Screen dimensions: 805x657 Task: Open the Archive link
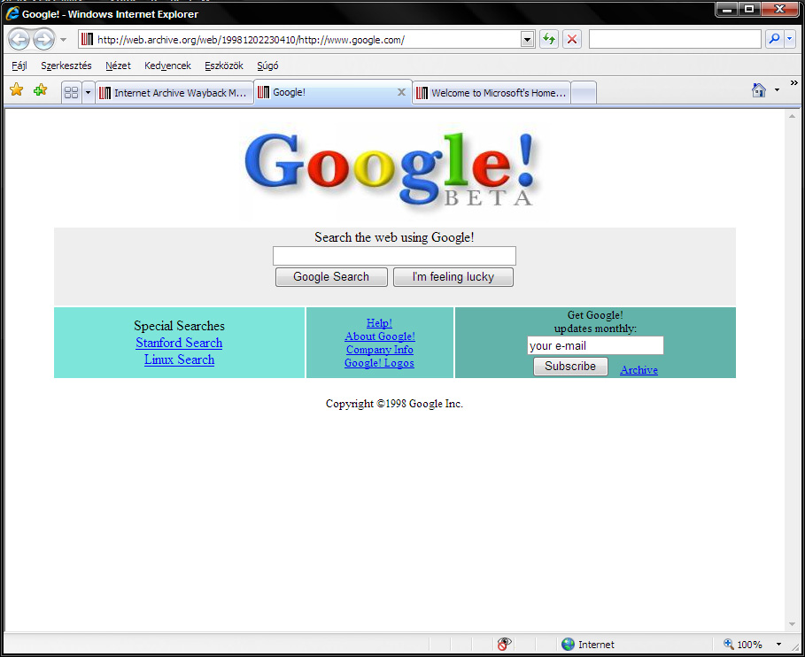639,370
